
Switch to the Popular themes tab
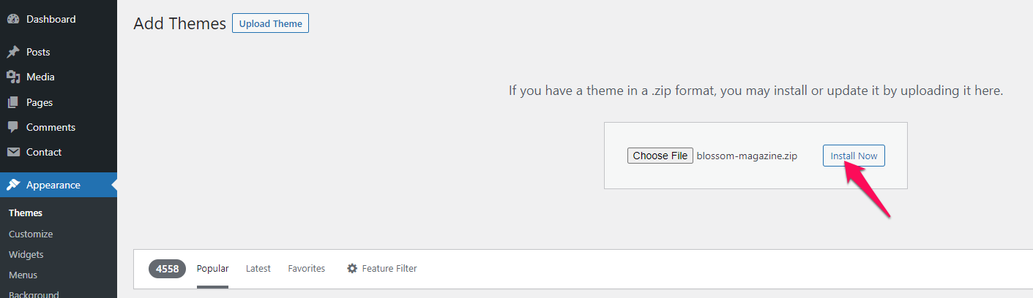tap(212, 269)
